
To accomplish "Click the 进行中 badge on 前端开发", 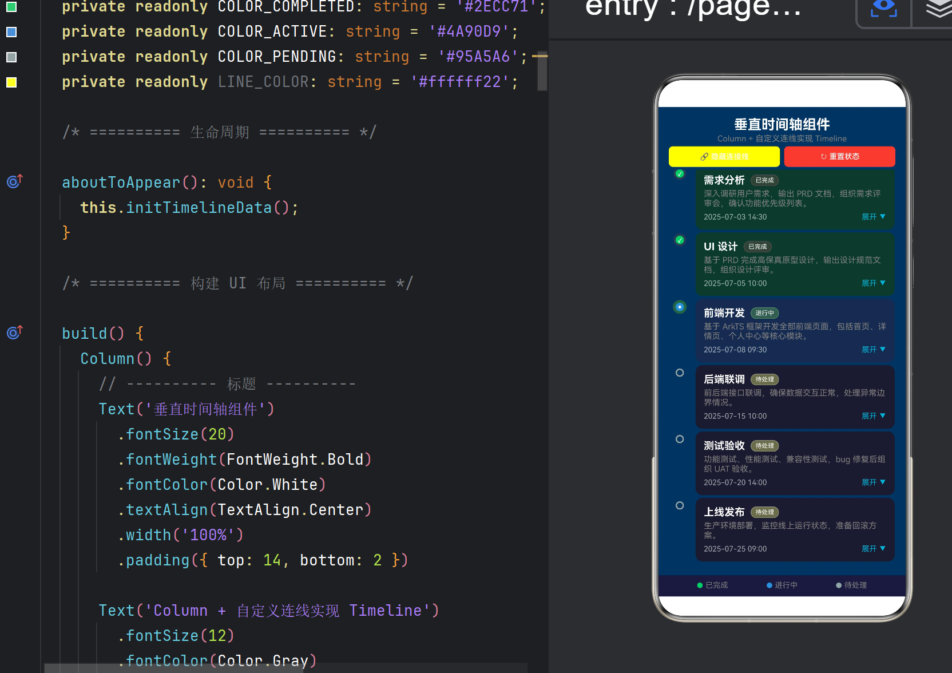I will (764, 313).
